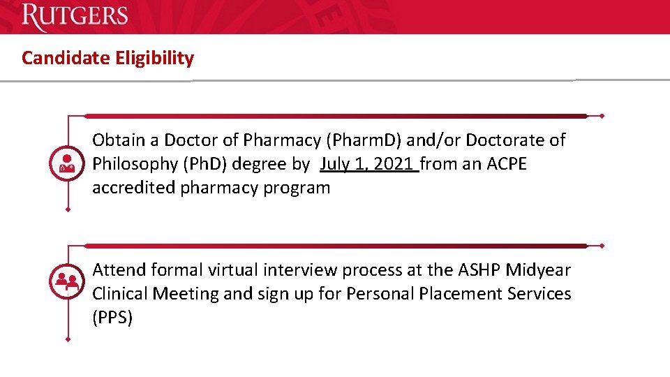670x377 pixels.
Task: Click the Candidate Eligibility heading
Action: pyautogui.click(x=107, y=58)
